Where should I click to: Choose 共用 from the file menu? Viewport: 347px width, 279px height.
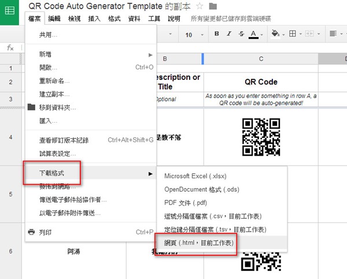[x=91, y=35]
